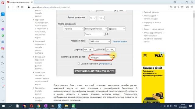Open Лунарный гороскоп sidebar link

pyautogui.click(x=41, y=63)
